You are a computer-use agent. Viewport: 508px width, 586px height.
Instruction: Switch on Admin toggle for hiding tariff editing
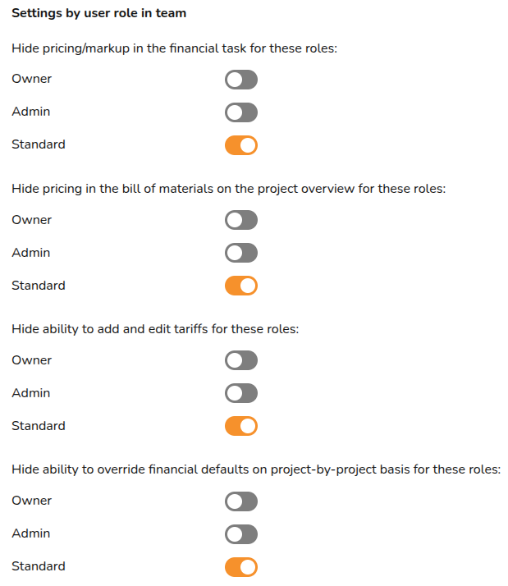tap(241, 393)
